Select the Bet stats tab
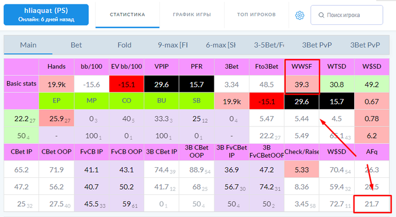 (x=76, y=45)
